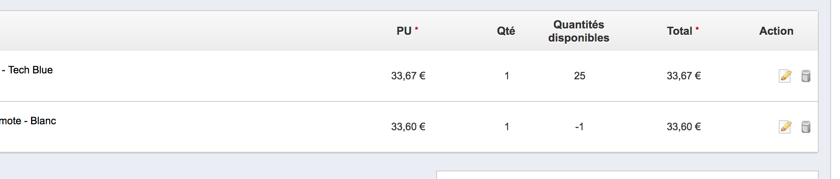This screenshot has width=840, height=179.
Task: Select the Tech Blue product name
Action: point(27,70)
